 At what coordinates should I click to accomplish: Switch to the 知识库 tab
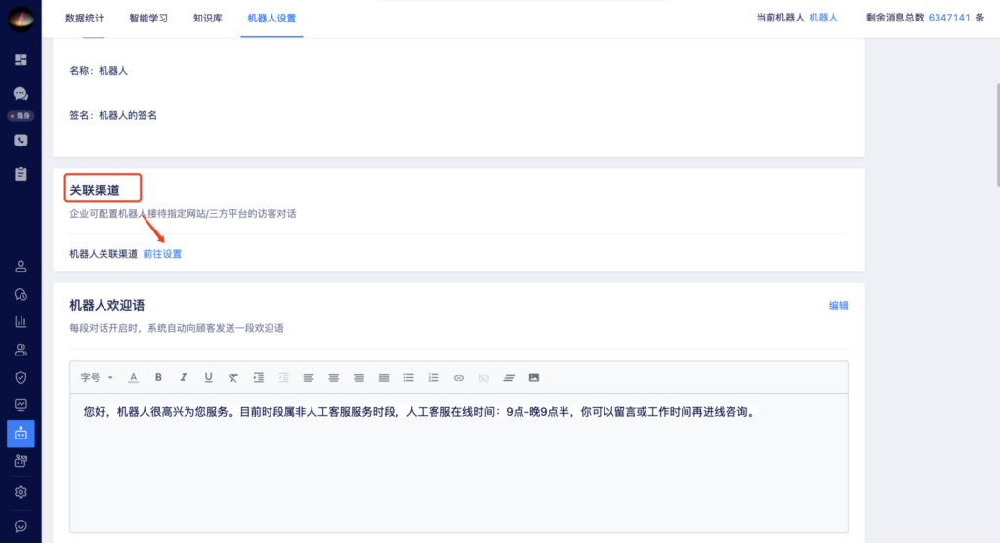click(208, 18)
